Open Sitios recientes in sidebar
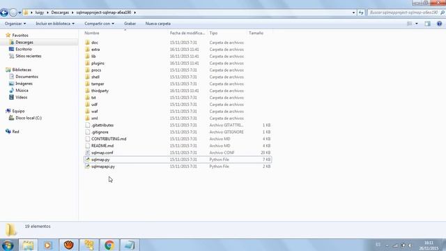446x251 pixels. click(29, 56)
